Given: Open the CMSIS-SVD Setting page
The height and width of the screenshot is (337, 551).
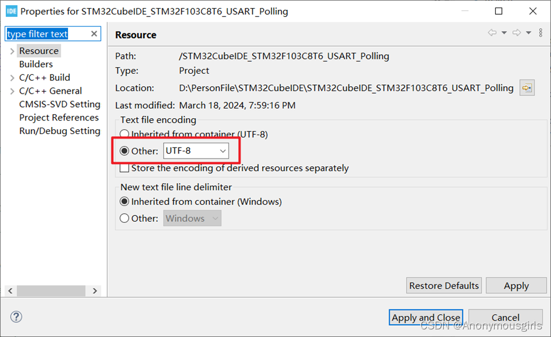Looking at the screenshot, I should coord(60,104).
